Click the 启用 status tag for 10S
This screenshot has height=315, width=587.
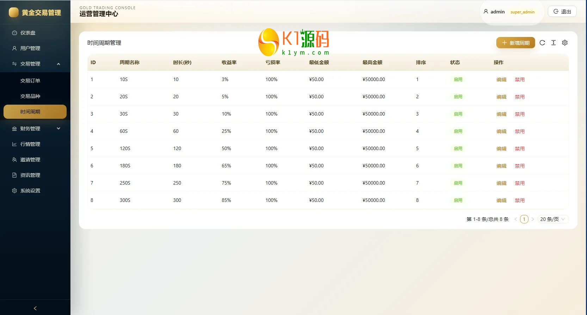click(458, 80)
